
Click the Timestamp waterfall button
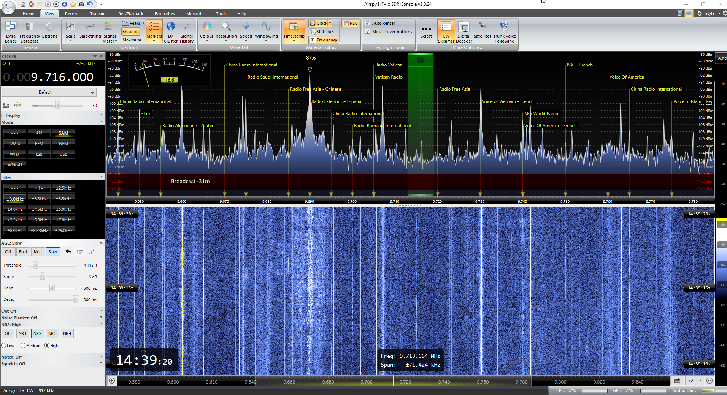pyautogui.click(x=294, y=31)
